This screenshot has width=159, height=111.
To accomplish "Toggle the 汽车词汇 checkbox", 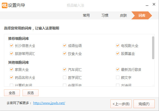I will (x=65, y=70).
